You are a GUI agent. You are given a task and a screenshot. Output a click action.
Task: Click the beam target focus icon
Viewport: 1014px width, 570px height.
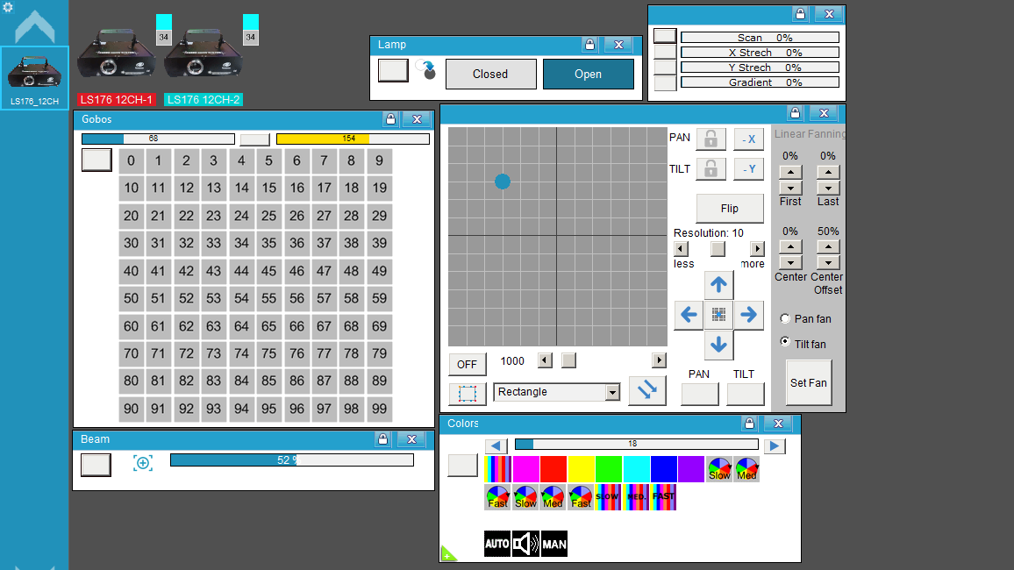[143, 463]
